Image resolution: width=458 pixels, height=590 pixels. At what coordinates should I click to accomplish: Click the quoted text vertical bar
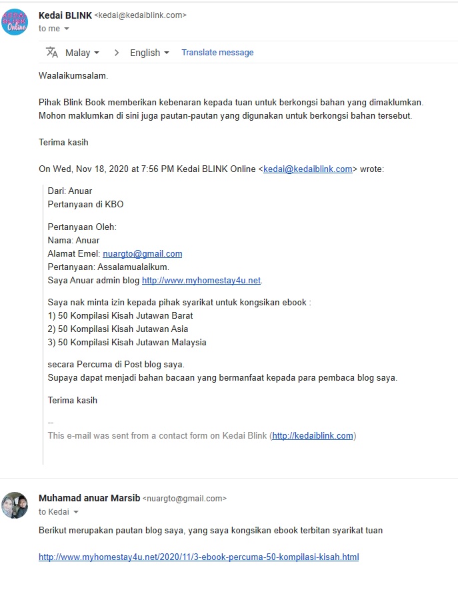(43, 325)
